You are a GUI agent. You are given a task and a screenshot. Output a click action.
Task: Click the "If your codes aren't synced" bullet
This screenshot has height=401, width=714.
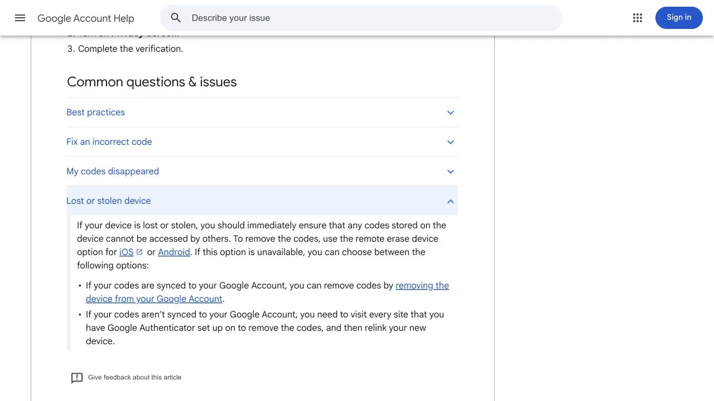(265, 328)
